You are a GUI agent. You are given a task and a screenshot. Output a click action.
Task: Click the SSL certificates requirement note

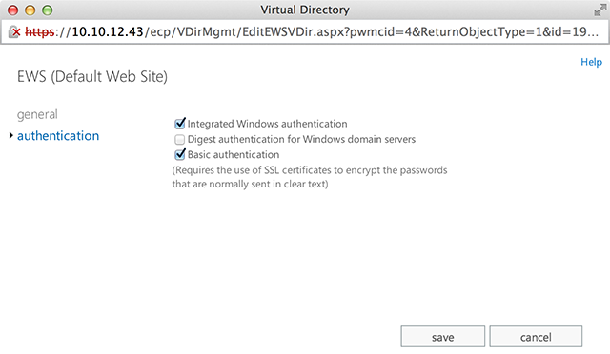310,177
